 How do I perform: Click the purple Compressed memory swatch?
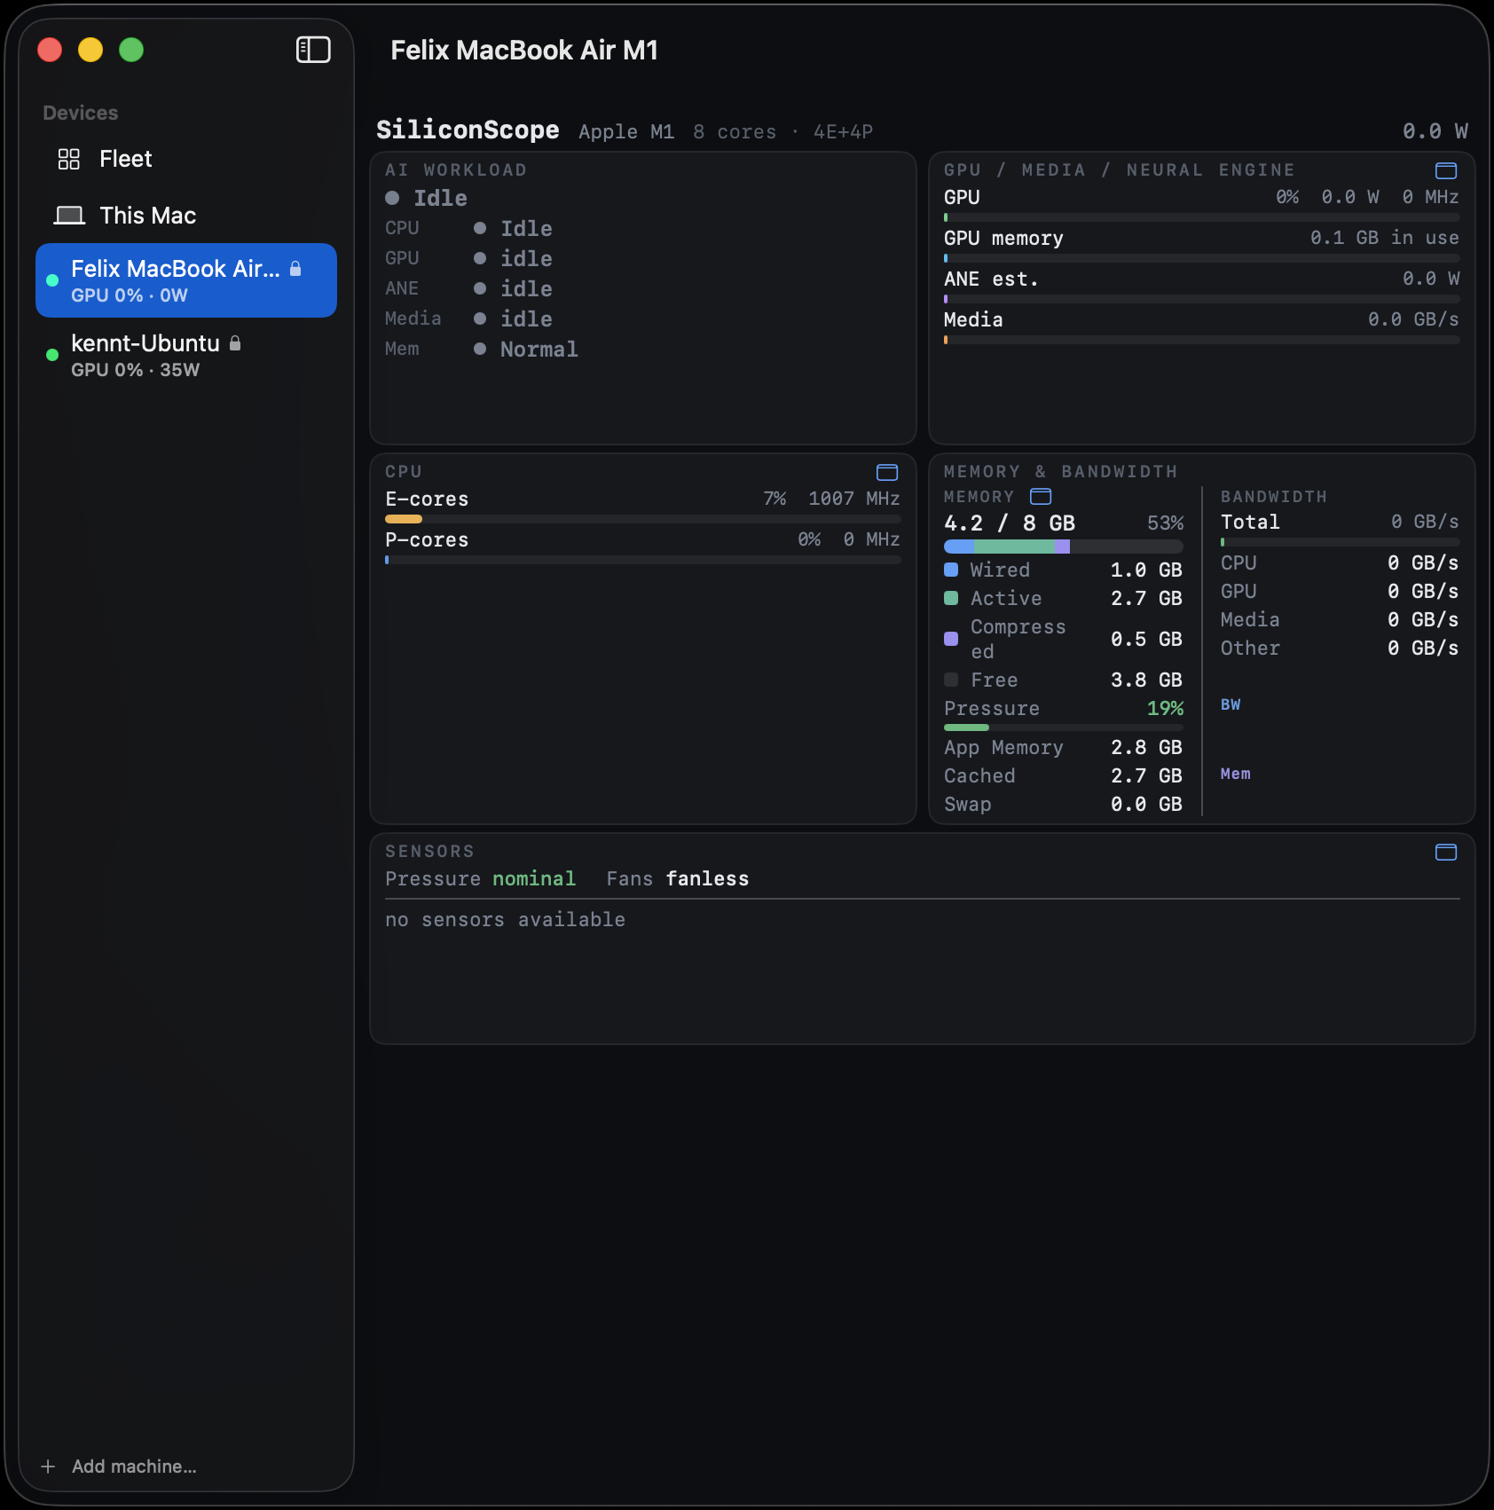pos(951,639)
